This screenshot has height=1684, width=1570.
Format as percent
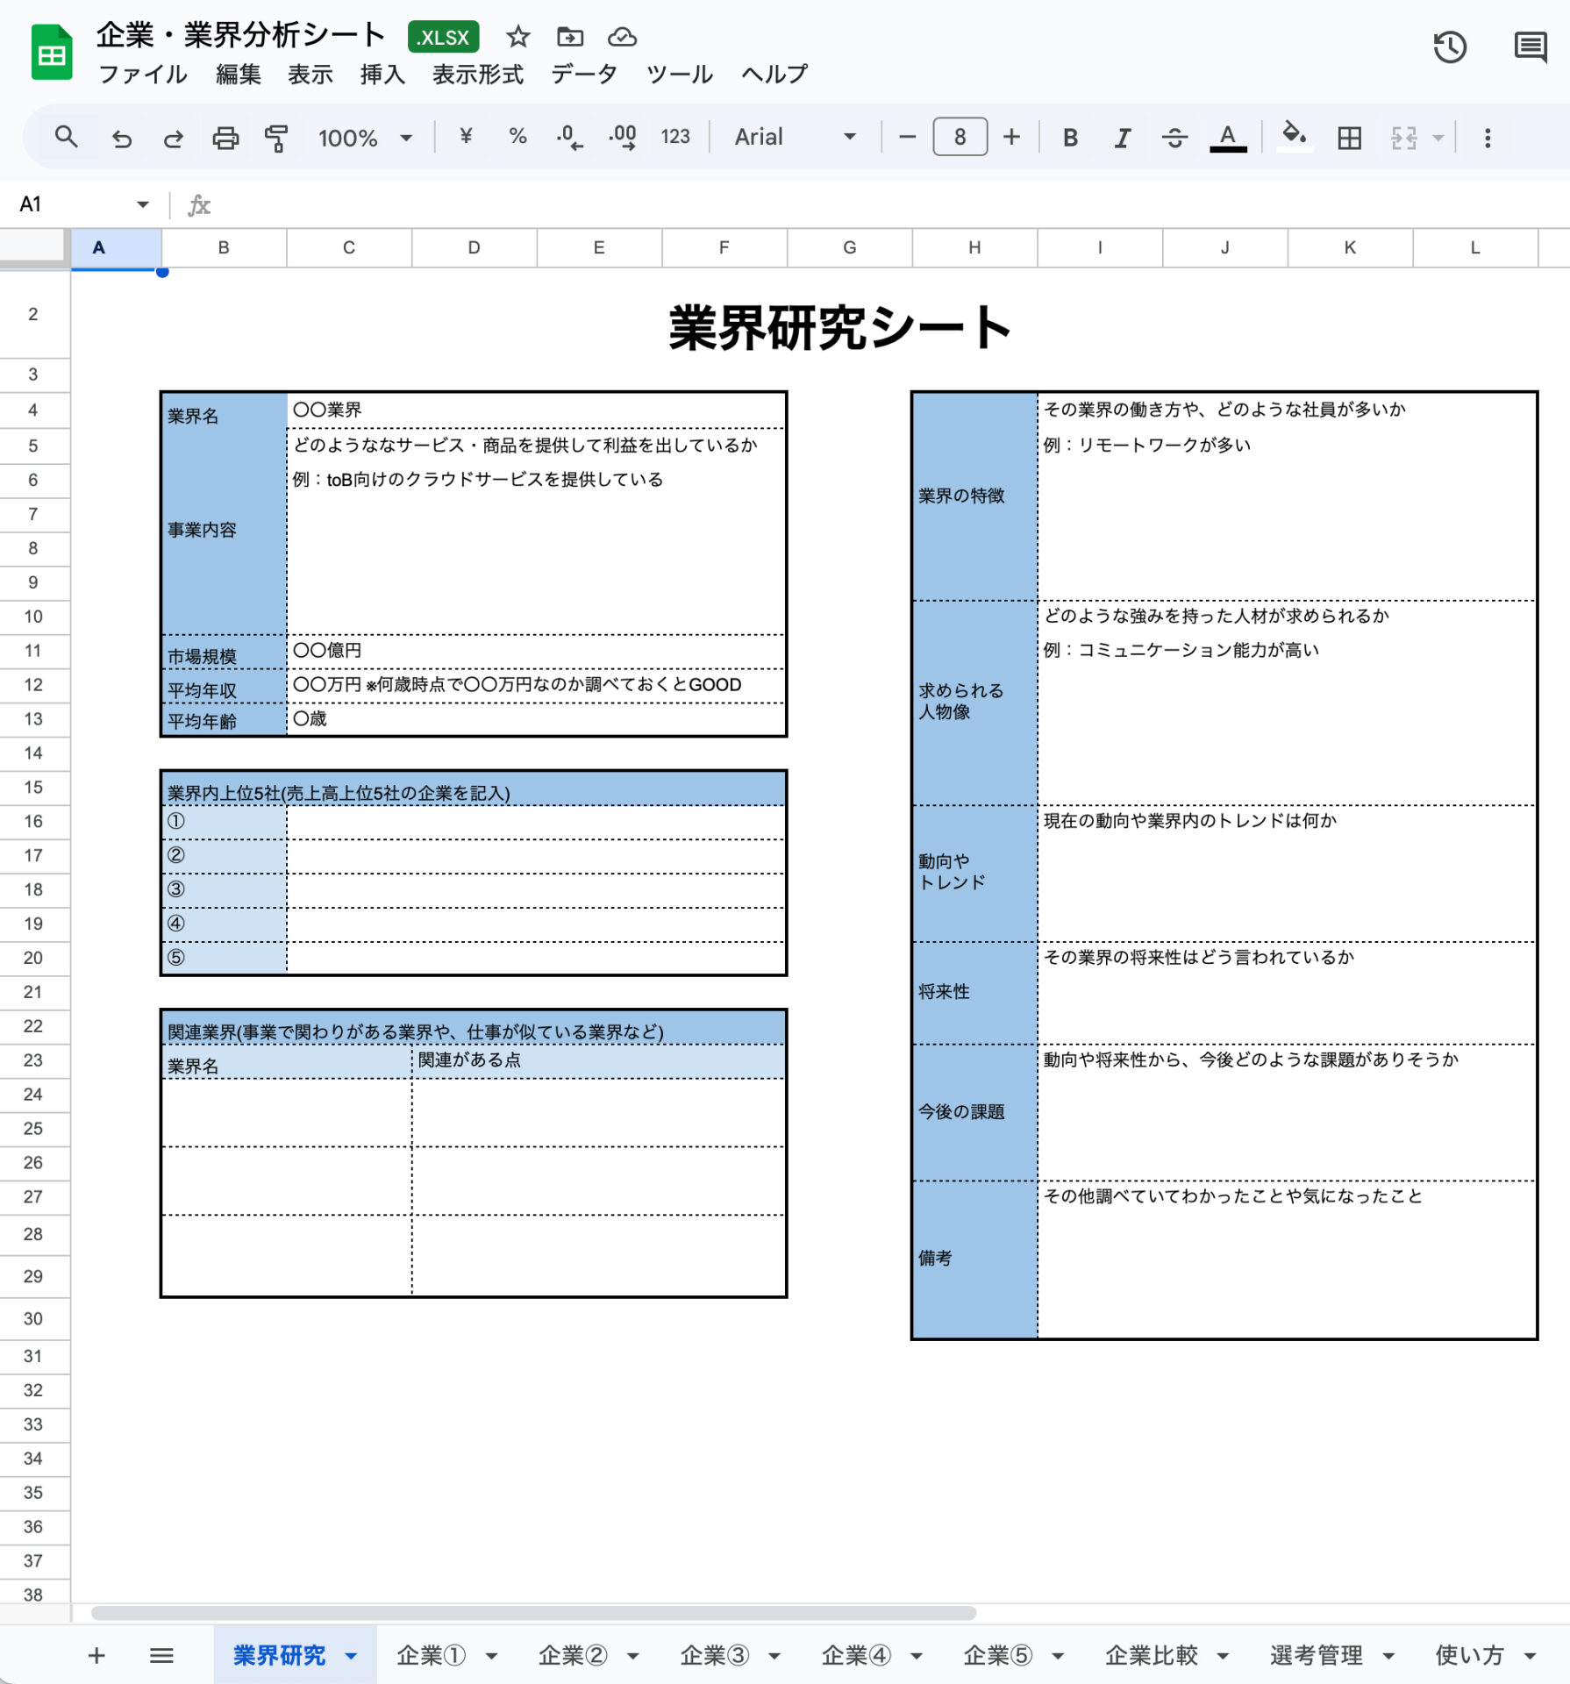[517, 137]
